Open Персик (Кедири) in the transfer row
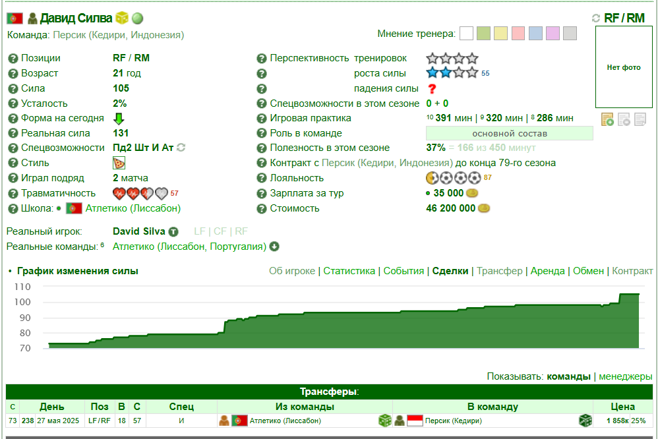658x439 pixels. (453, 421)
